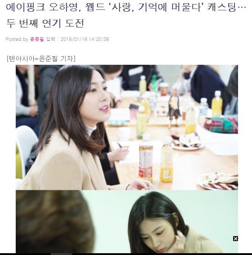Click the snack plate at photo's right edge
Image resolution: width=252 pixels, height=255 pixels.
(218, 181)
